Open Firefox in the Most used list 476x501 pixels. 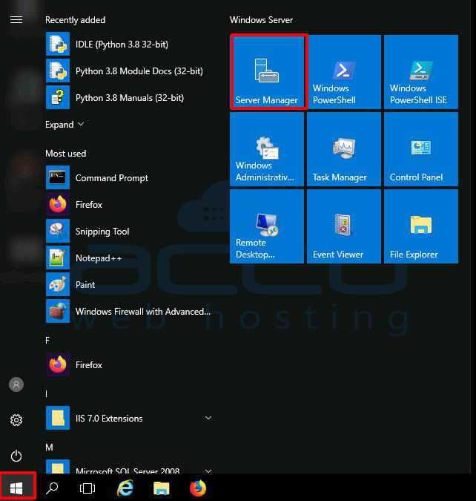[x=129, y=205]
